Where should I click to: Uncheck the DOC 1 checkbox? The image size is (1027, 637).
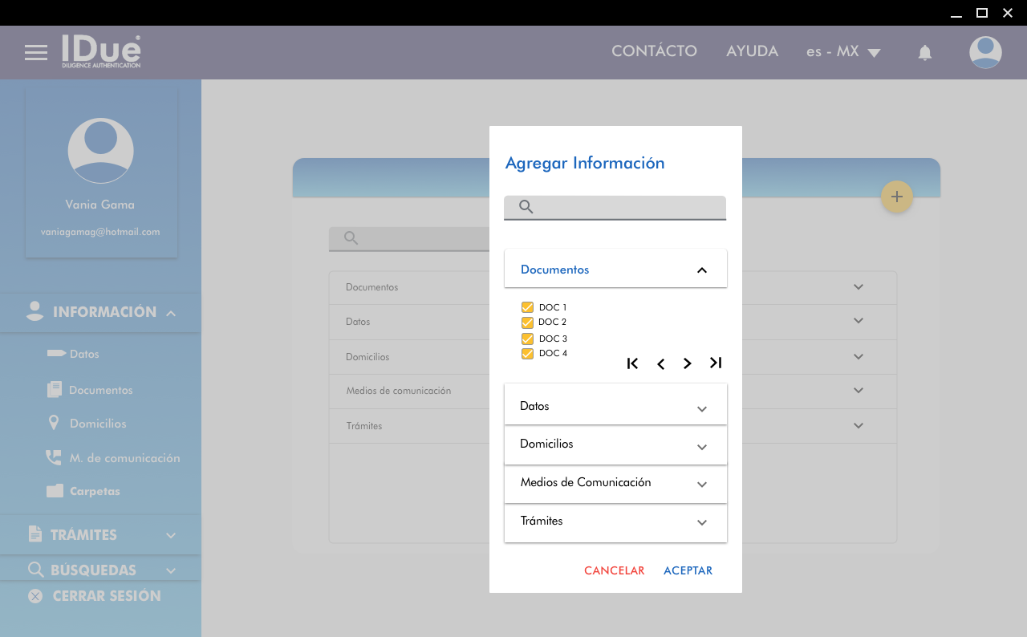527,307
